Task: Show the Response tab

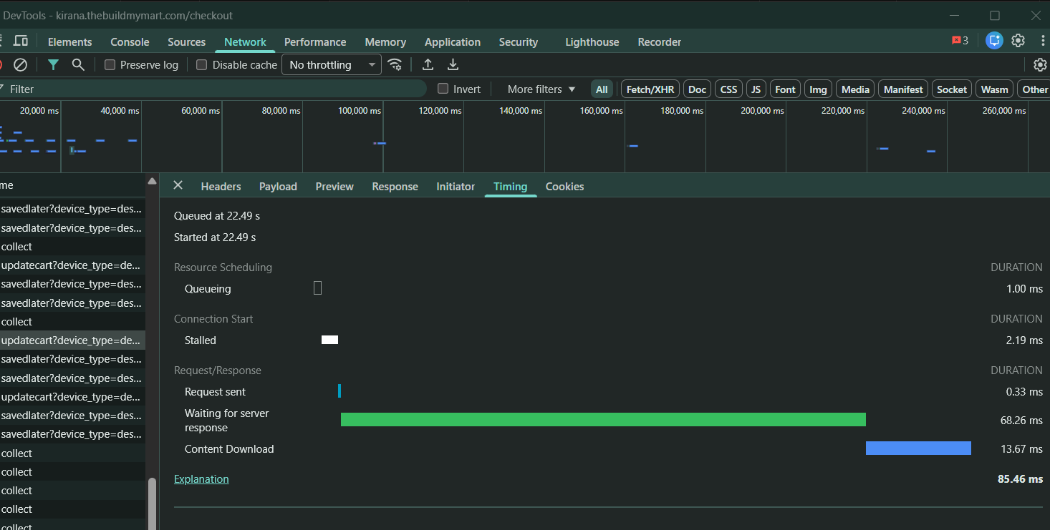Action: [x=395, y=186]
